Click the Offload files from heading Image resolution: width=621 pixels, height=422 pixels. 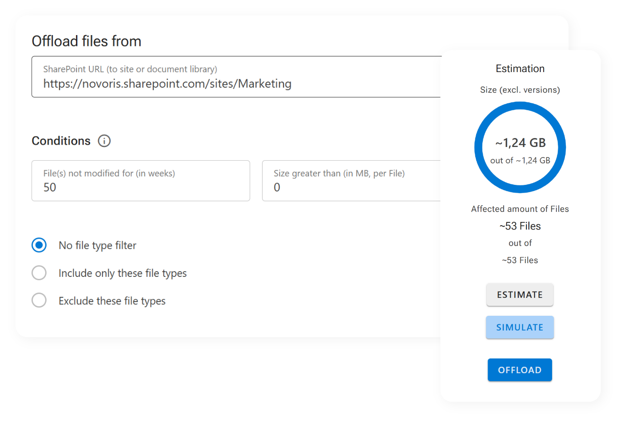coord(86,41)
